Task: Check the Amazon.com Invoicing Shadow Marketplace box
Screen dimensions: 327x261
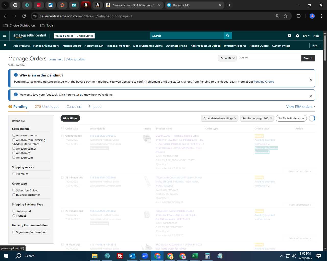Action: [x=14, y=140]
